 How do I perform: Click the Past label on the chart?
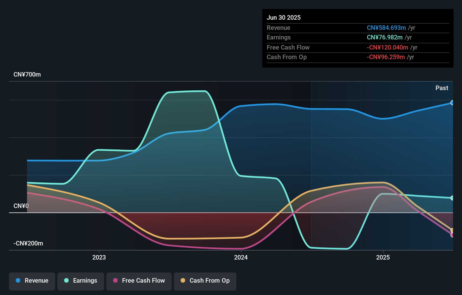[442, 88]
